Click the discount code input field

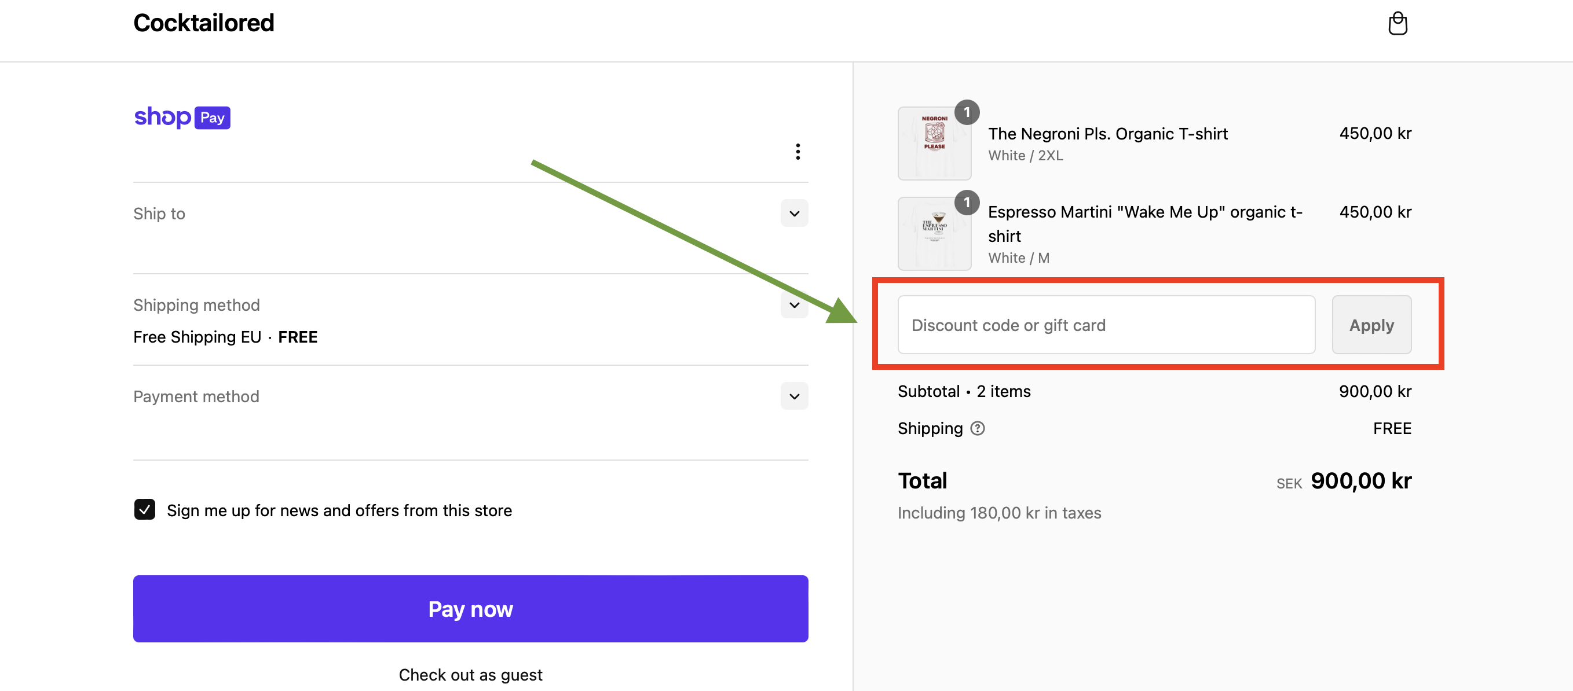pos(1106,324)
